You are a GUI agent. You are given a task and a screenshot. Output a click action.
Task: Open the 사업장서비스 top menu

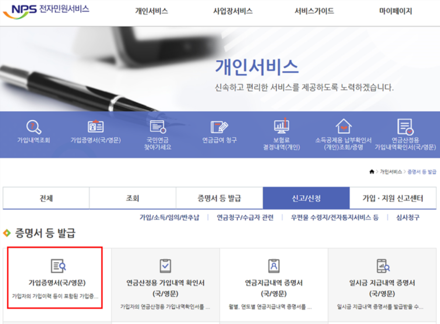pos(233,11)
